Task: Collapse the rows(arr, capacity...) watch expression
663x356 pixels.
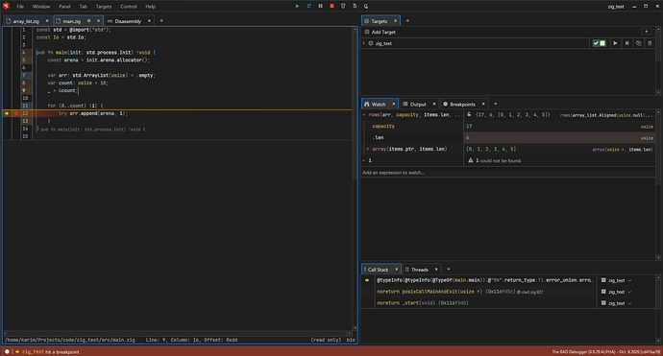Action: [x=364, y=115]
